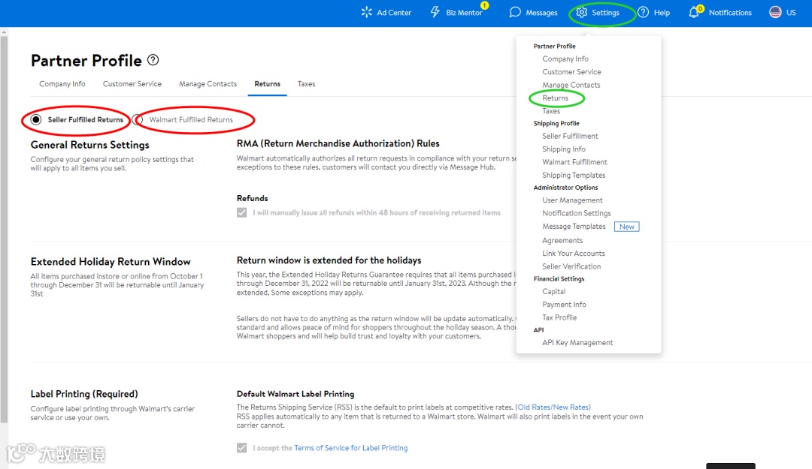Click Help label in top bar

[x=662, y=13]
